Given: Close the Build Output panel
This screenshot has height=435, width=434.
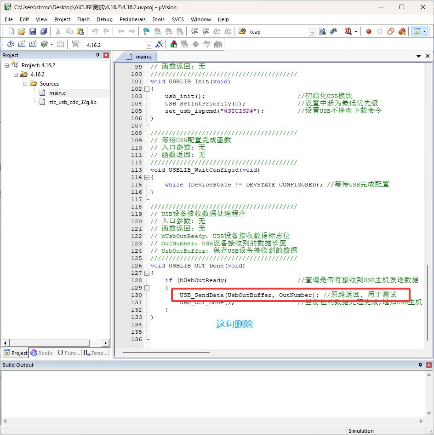Looking at the screenshot, I should (x=429, y=365).
